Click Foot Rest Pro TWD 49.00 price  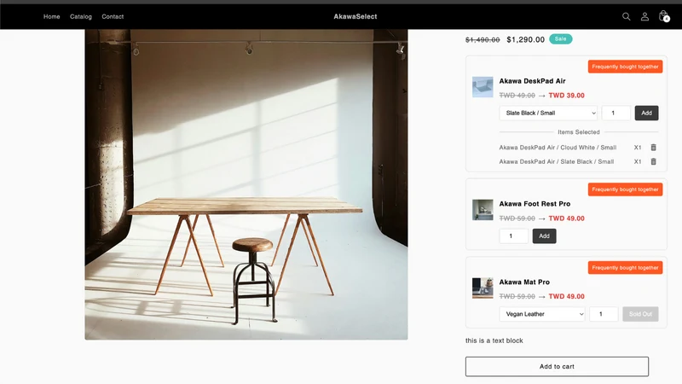566,218
